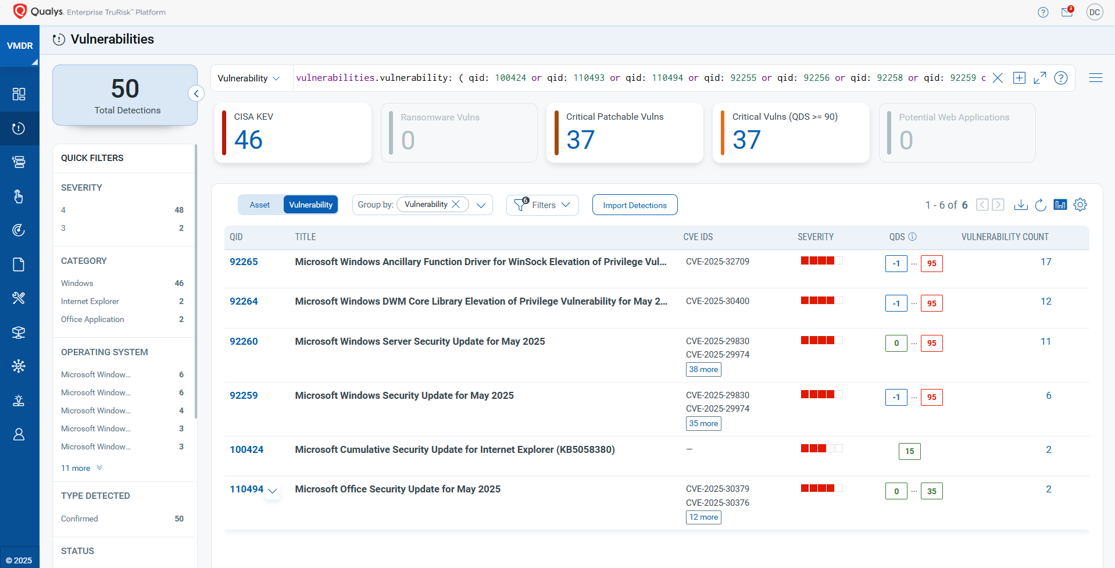This screenshot has height=568, width=1115.
Task: Click in the vulnerability query search field
Action: (641, 78)
